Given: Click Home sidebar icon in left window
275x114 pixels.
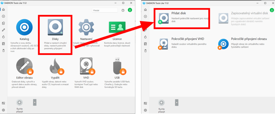Looking at the screenshot, I should click(3, 9).
